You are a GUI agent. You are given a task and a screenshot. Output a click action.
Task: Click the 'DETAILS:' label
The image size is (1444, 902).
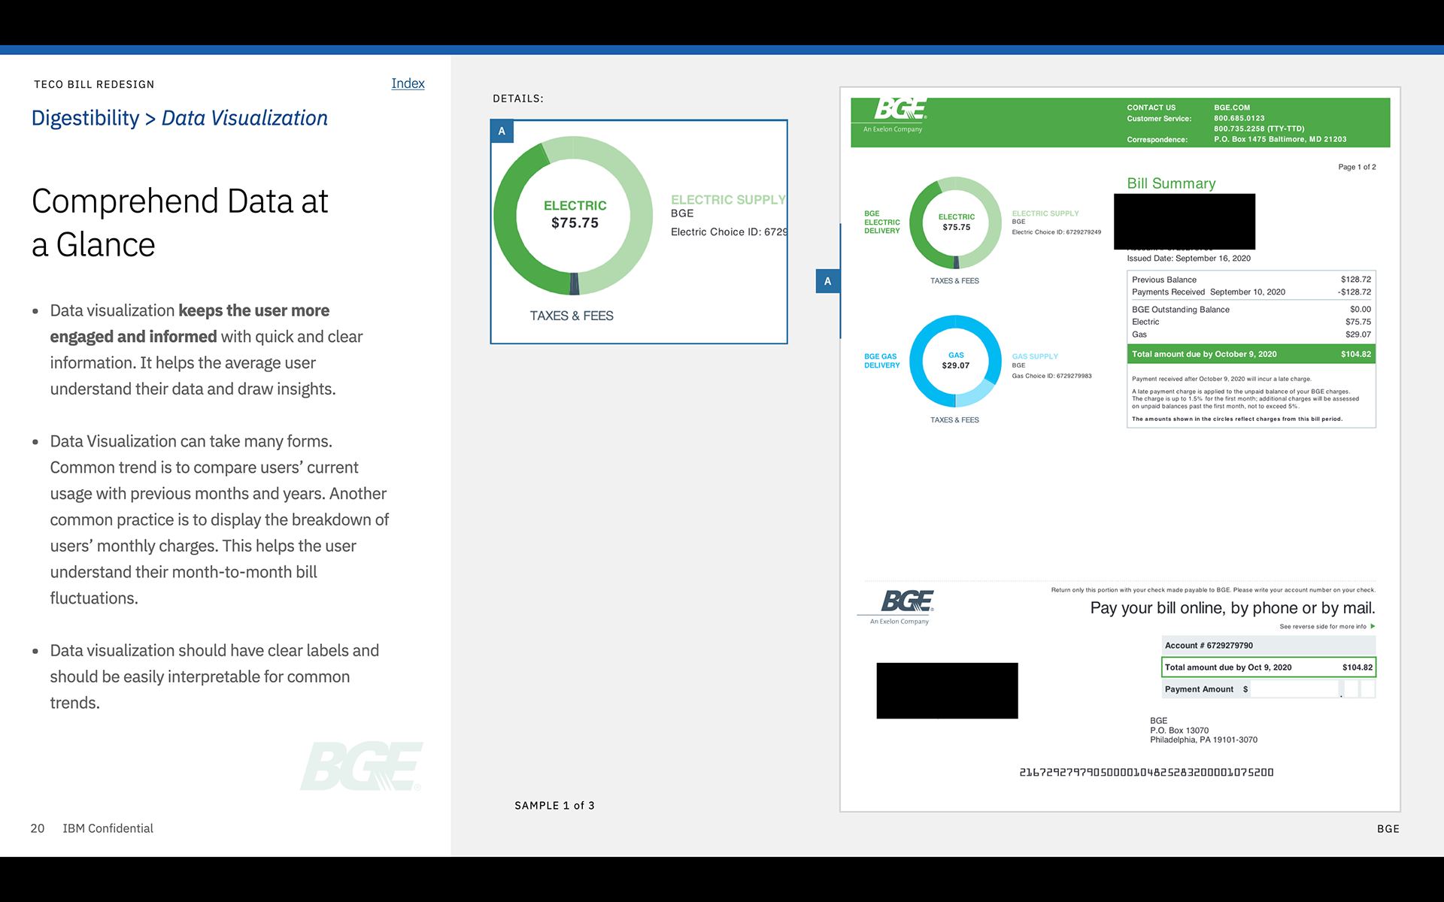(517, 98)
